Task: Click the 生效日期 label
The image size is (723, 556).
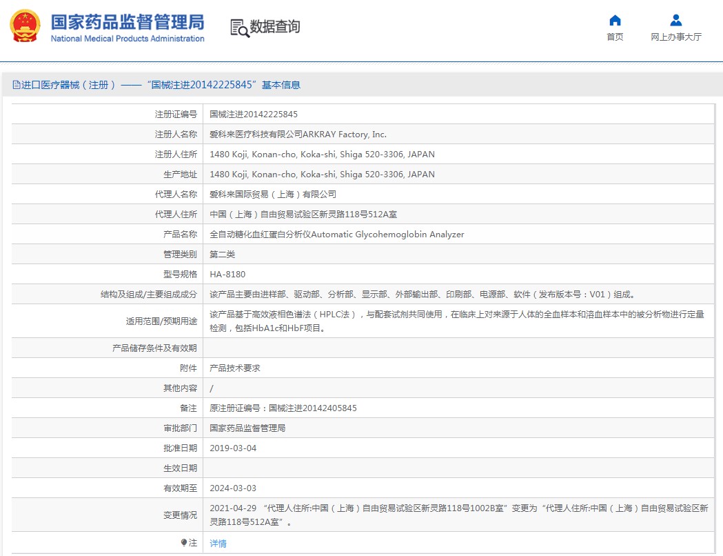Action: point(180,468)
